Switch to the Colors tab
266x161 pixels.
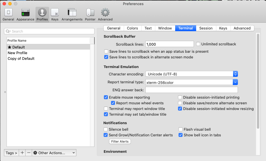132,28
